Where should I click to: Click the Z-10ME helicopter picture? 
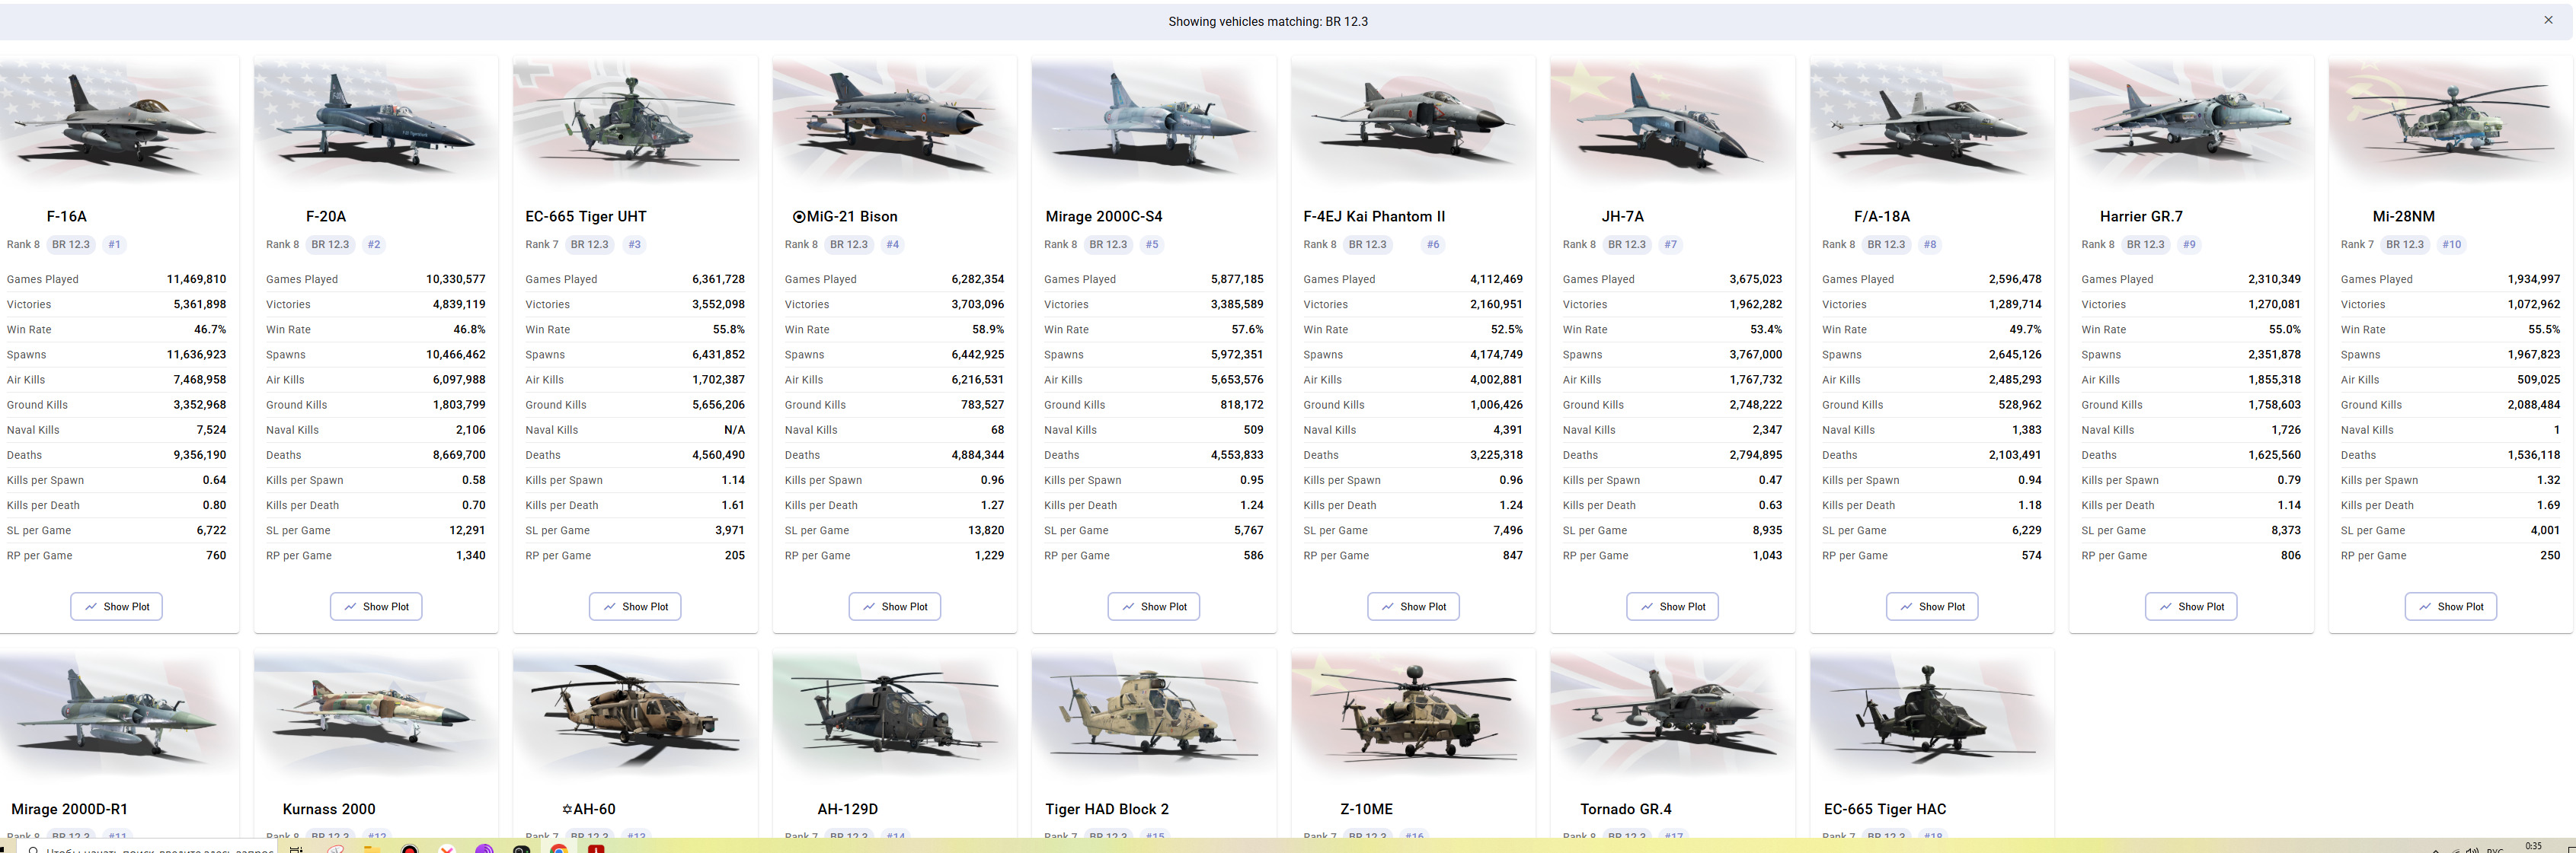point(1412,715)
